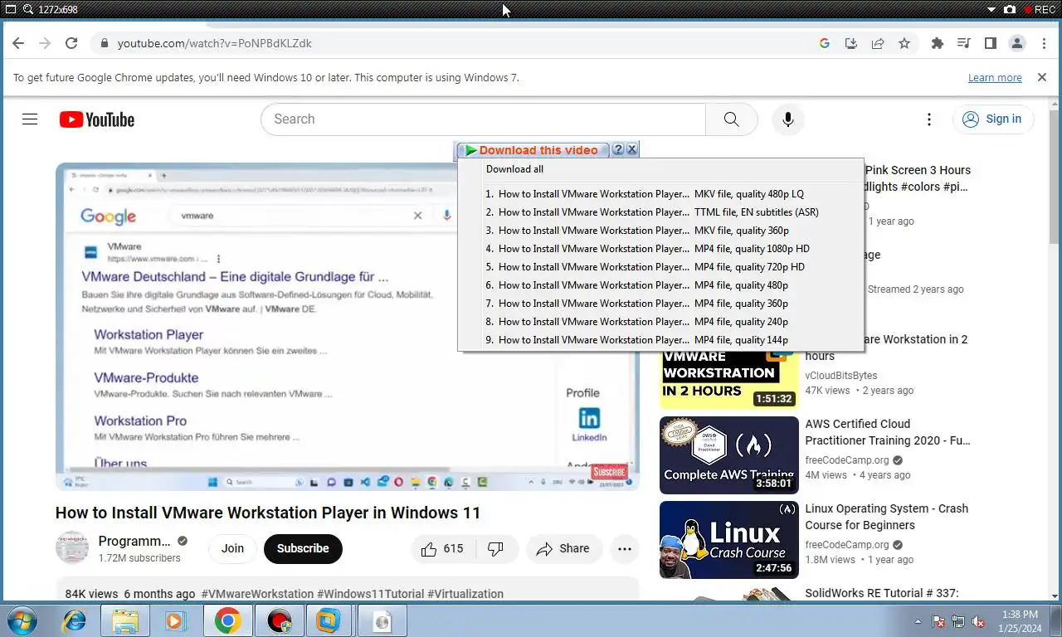Select the TTML EN subtitles download option

[x=661, y=212]
